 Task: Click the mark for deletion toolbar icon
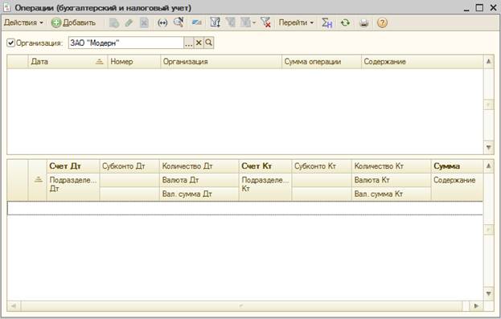tap(144, 22)
